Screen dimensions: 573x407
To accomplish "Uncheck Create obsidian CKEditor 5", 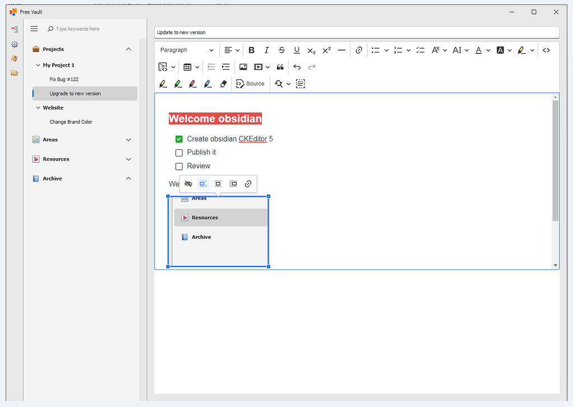I will coord(179,139).
